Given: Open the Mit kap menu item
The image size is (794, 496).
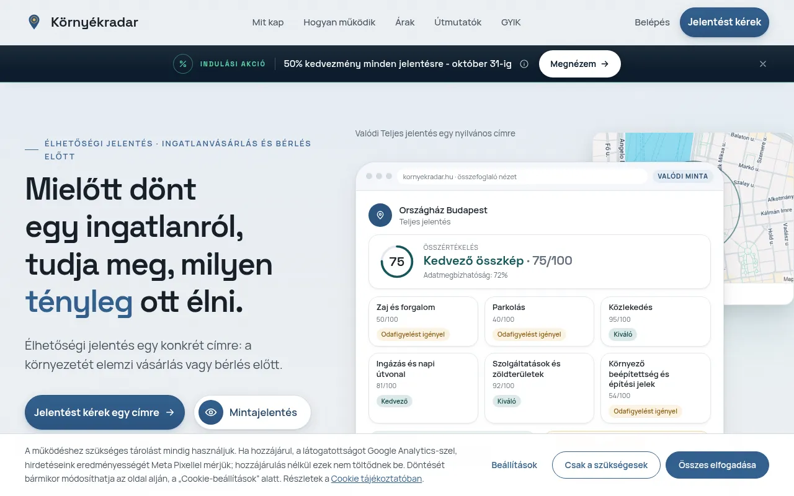Looking at the screenshot, I should pyautogui.click(x=268, y=22).
